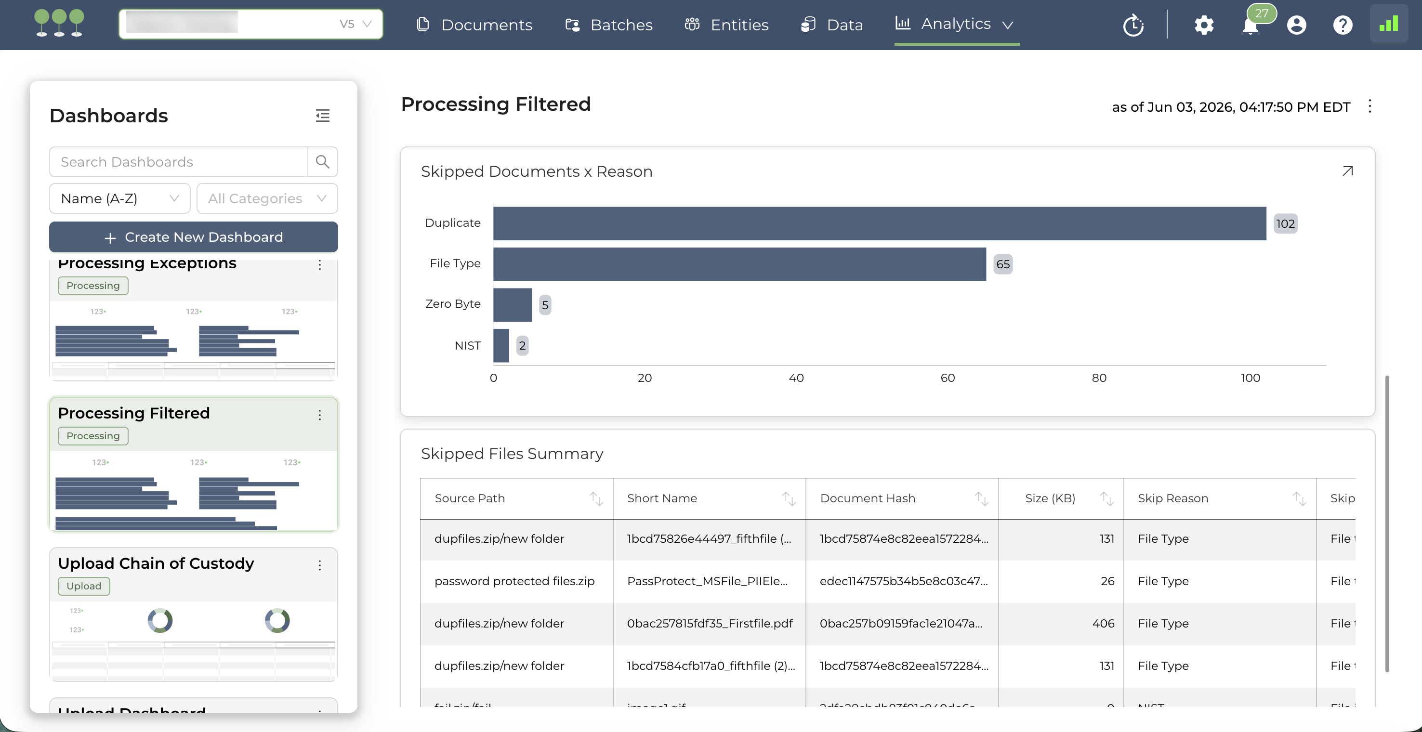Select '0bac257815fdf35_Firstfile.pdf' short name cell

tap(710, 624)
